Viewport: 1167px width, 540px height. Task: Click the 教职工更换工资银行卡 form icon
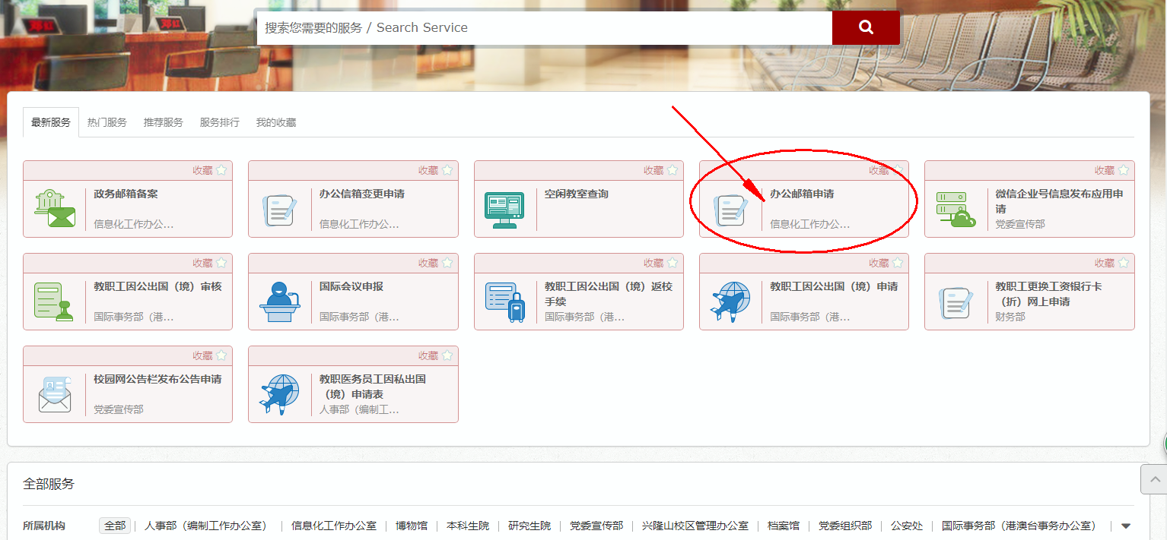(x=956, y=302)
